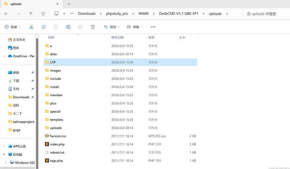
Task: Select the templets folder row
Action: click(x=120, y=120)
